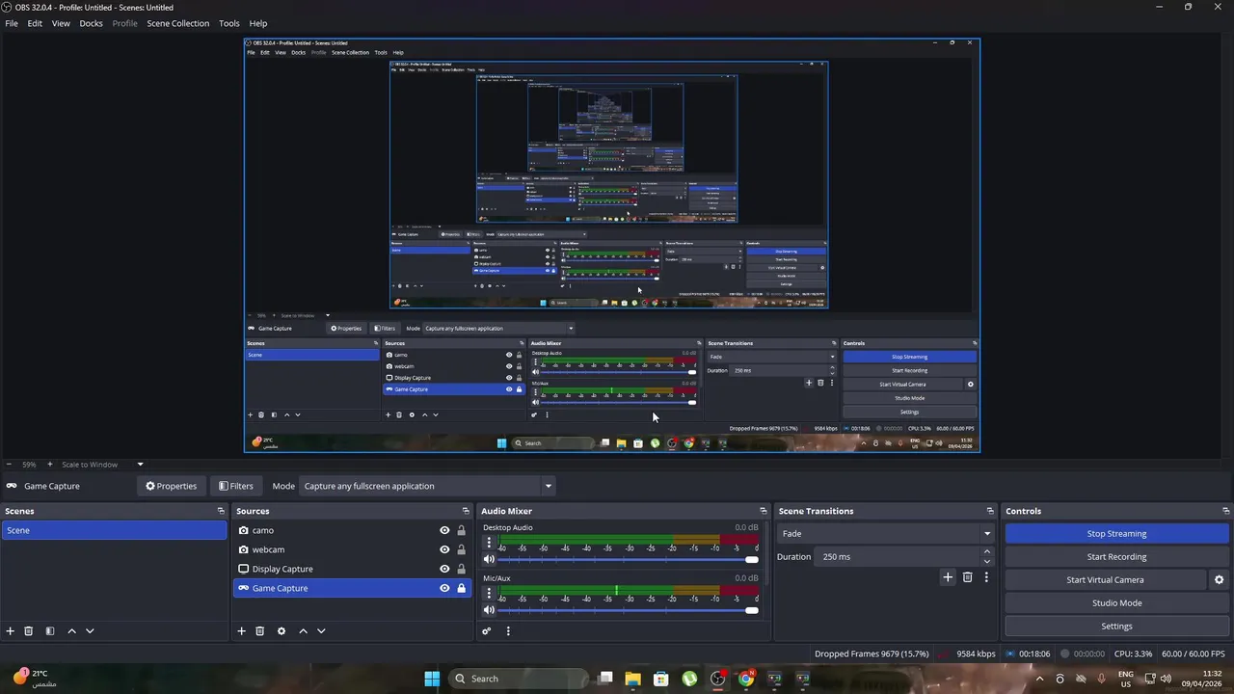Viewport: 1234px width, 694px height.
Task: Show hidden system tray icons chevron
Action: [x=1039, y=679]
